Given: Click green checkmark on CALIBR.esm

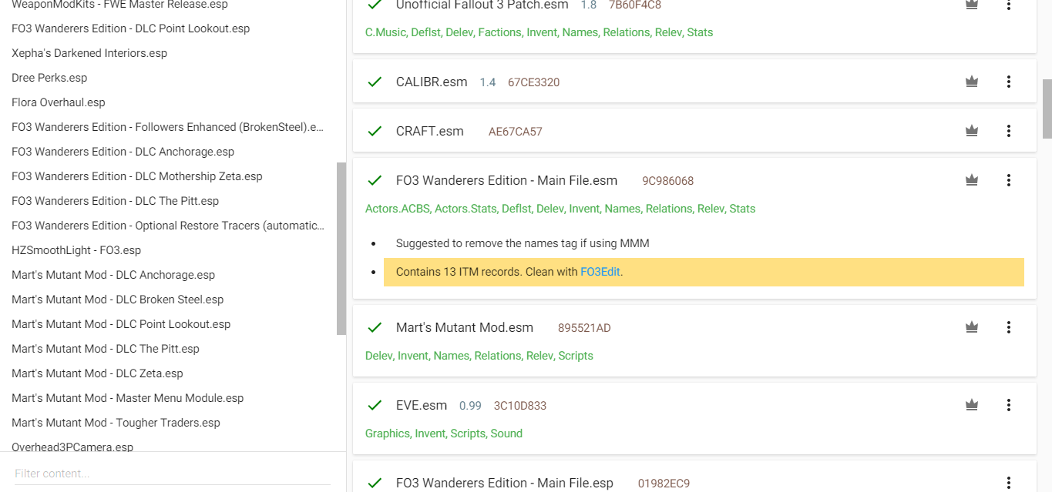Looking at the screenshot, I should click(x=375, y=82).
